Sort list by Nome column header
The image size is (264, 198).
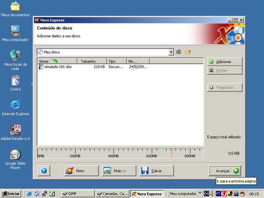(x=57, y=61)
